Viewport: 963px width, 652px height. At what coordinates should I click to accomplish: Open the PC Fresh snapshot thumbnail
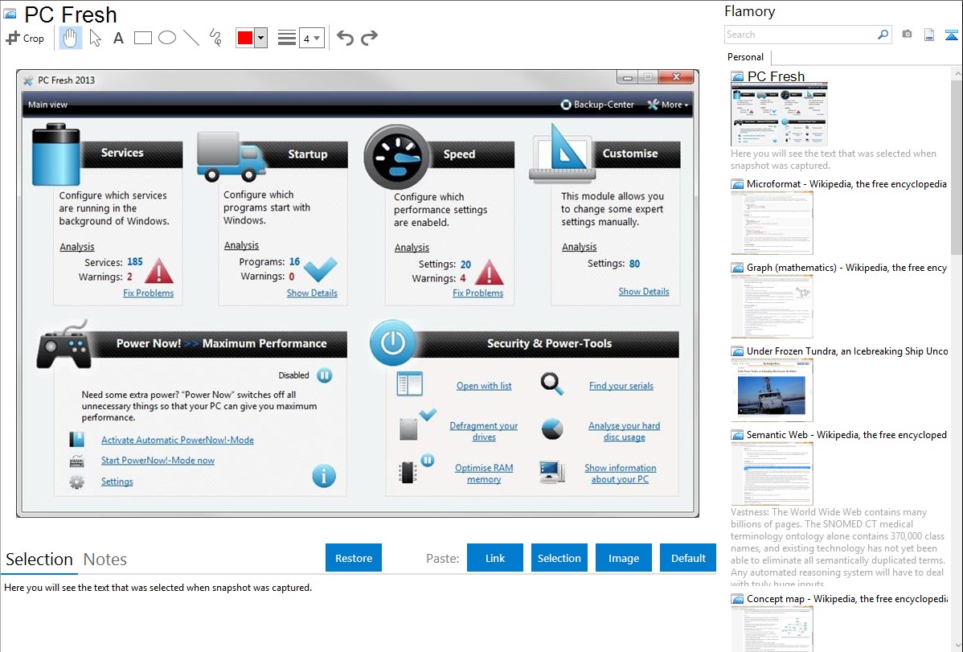coord(780,114)
